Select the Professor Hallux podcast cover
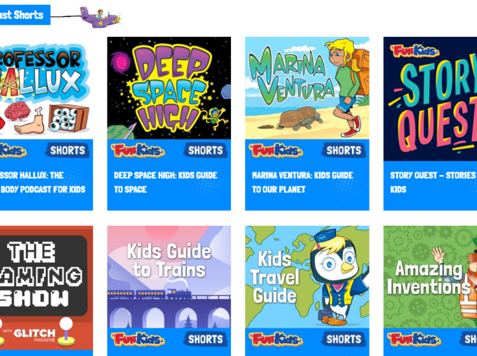 click(x=46, y=88)
